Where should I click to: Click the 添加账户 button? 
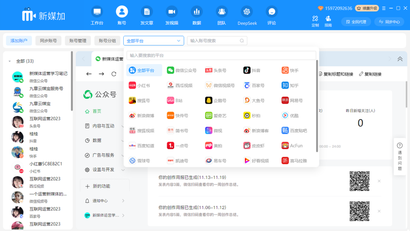click(19, 40)
